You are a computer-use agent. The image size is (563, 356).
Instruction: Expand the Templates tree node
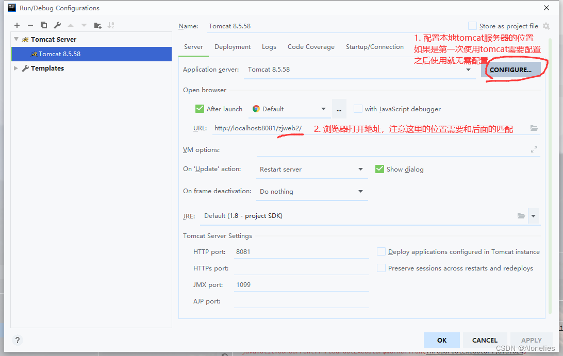coord(16,68)
